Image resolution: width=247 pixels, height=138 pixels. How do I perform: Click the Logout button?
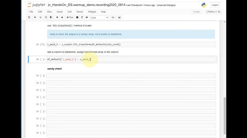tap(215, 5)
